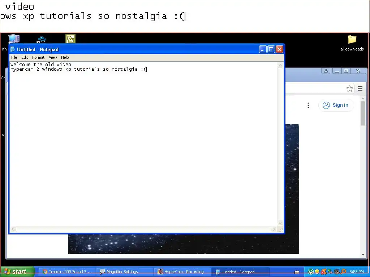Switch to HyperCam - Recording taskbar item
The width and height of the screenshot is (370, 277).
pos(182,272)
